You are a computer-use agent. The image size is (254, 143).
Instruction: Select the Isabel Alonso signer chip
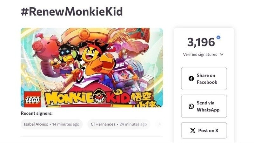click(x=52, y=124)
